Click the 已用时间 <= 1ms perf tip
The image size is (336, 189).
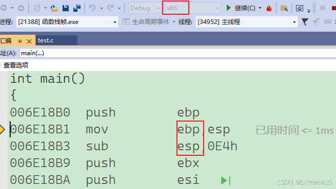(x=294, y=130)
